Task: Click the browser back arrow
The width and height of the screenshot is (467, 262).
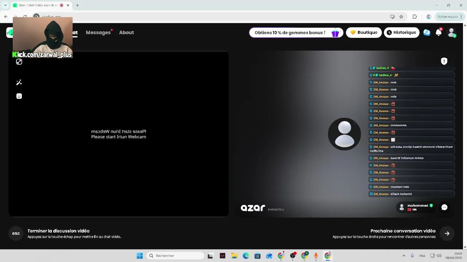Action: tap(6, 16)
